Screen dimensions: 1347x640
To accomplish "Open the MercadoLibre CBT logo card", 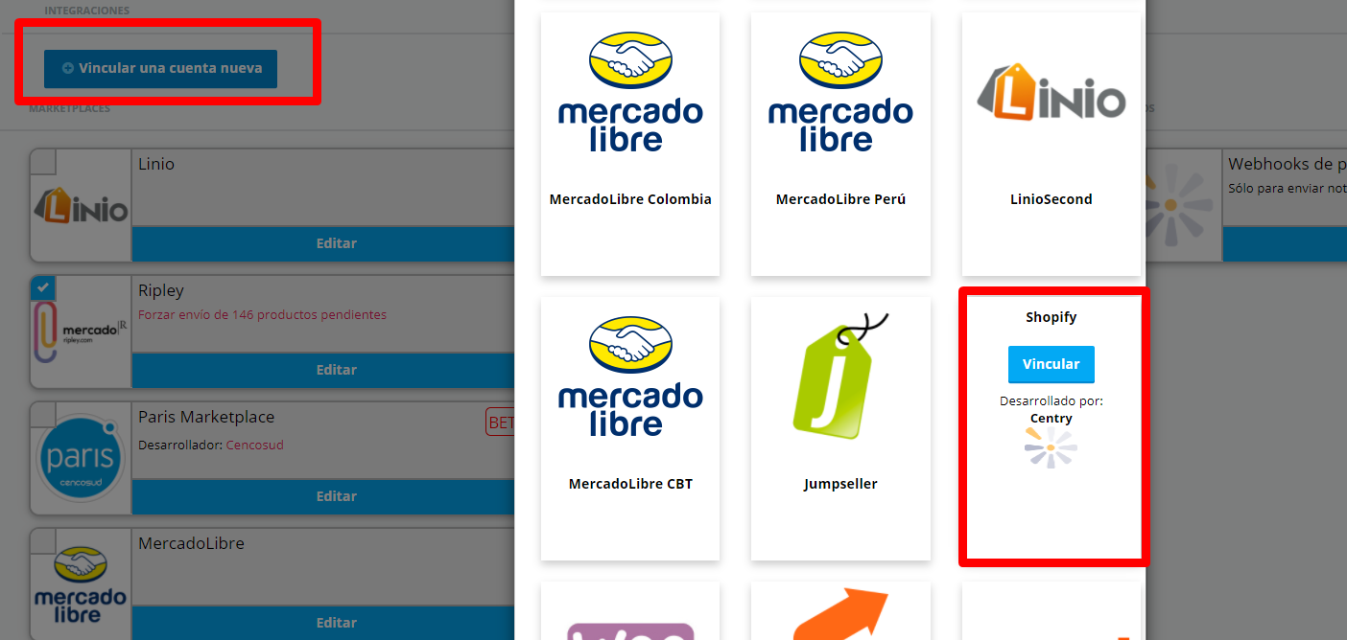I will pos(630,428).
